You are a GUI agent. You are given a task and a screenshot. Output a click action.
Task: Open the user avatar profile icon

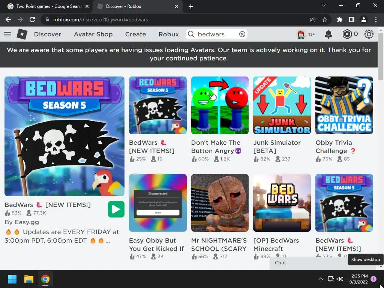pyautogui.click(x=301, y=34)
